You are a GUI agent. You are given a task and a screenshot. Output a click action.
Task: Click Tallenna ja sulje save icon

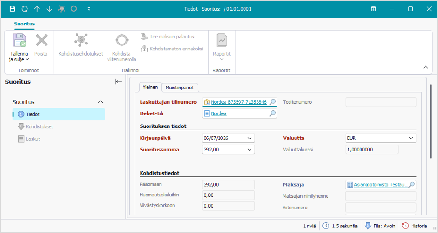tap(19, 40)
